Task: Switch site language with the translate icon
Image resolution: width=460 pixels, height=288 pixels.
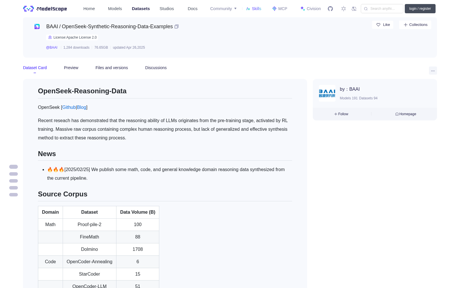Action: tap(354, 9)
